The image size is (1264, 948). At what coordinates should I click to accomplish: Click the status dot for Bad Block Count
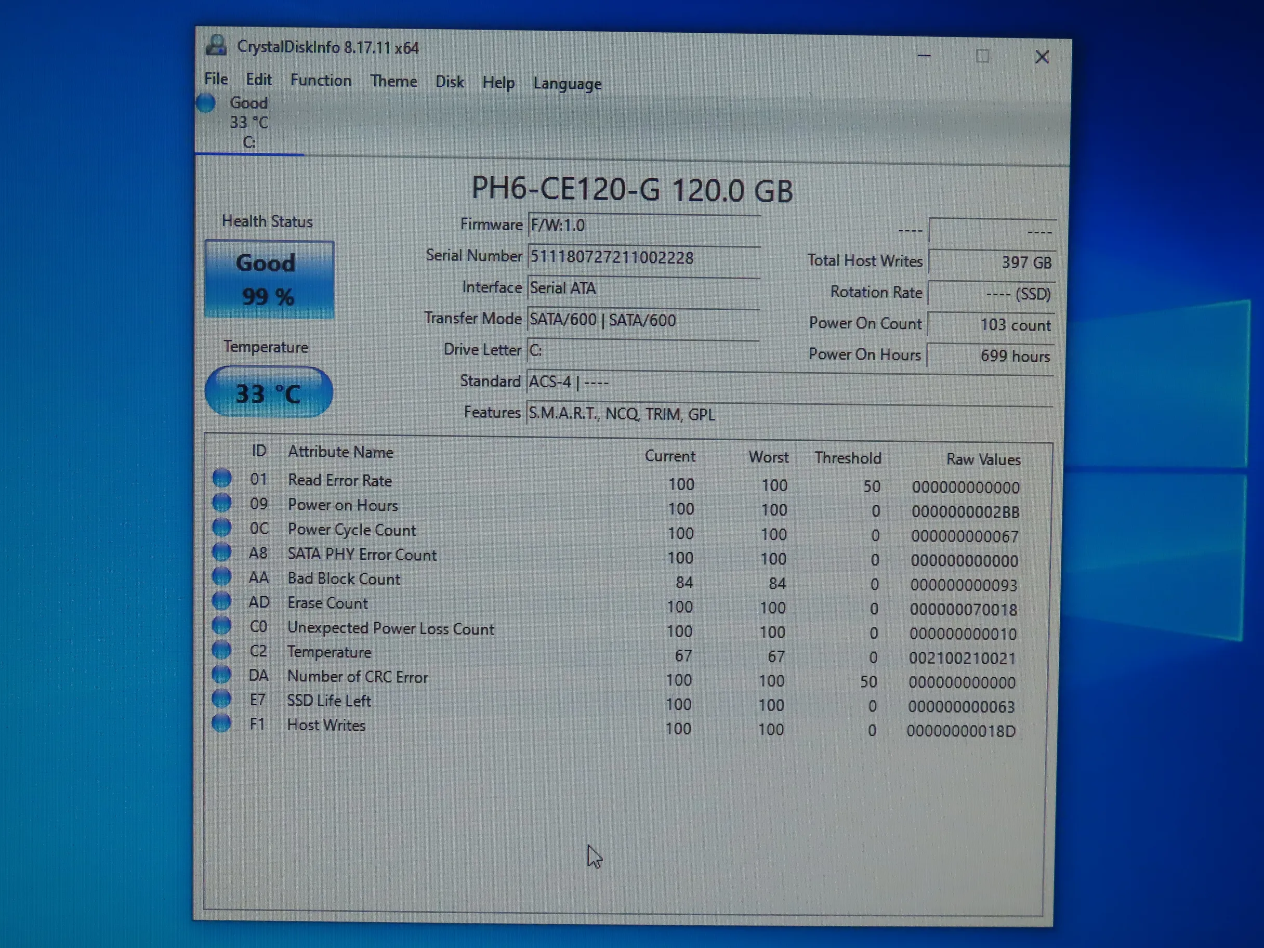tap(222, 576)
